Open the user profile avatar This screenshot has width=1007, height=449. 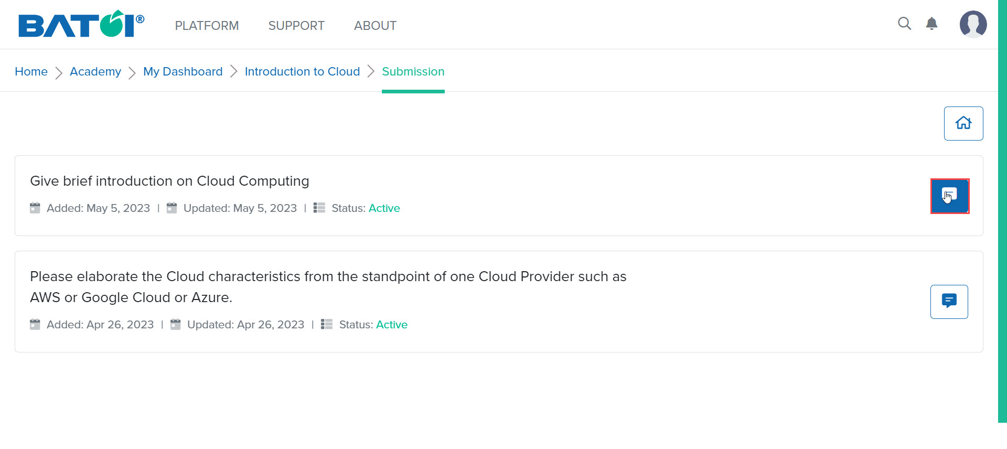(973, 24)
